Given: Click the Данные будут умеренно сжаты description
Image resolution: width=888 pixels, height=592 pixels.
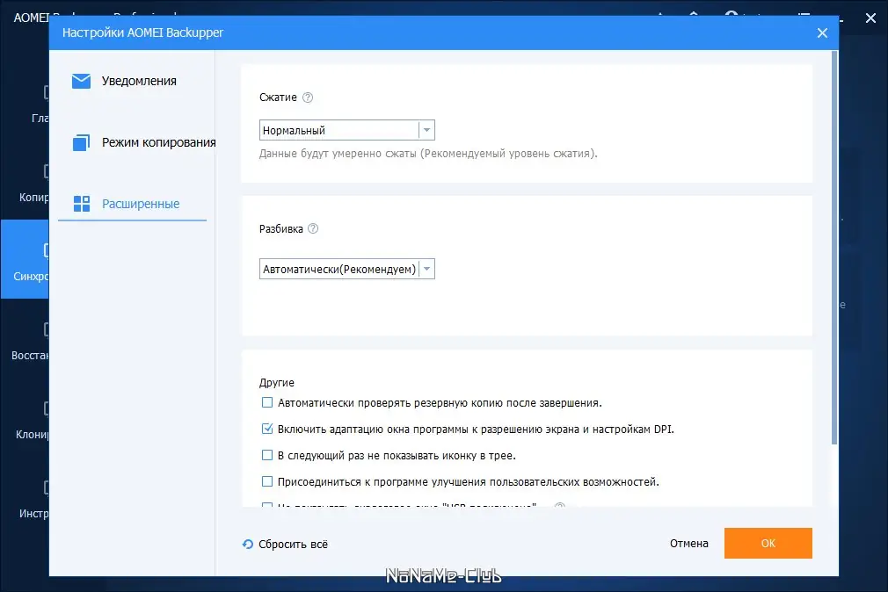Looking at the screenshot, I should point(428,154).
